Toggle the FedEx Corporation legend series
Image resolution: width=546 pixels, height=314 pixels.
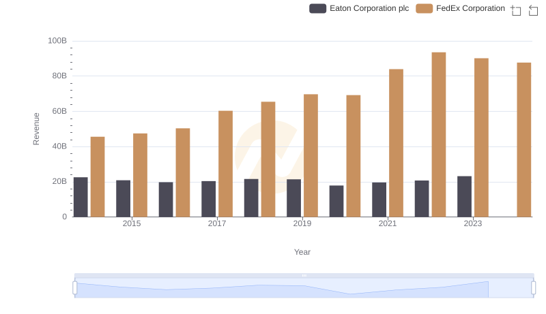click(460, 8)
